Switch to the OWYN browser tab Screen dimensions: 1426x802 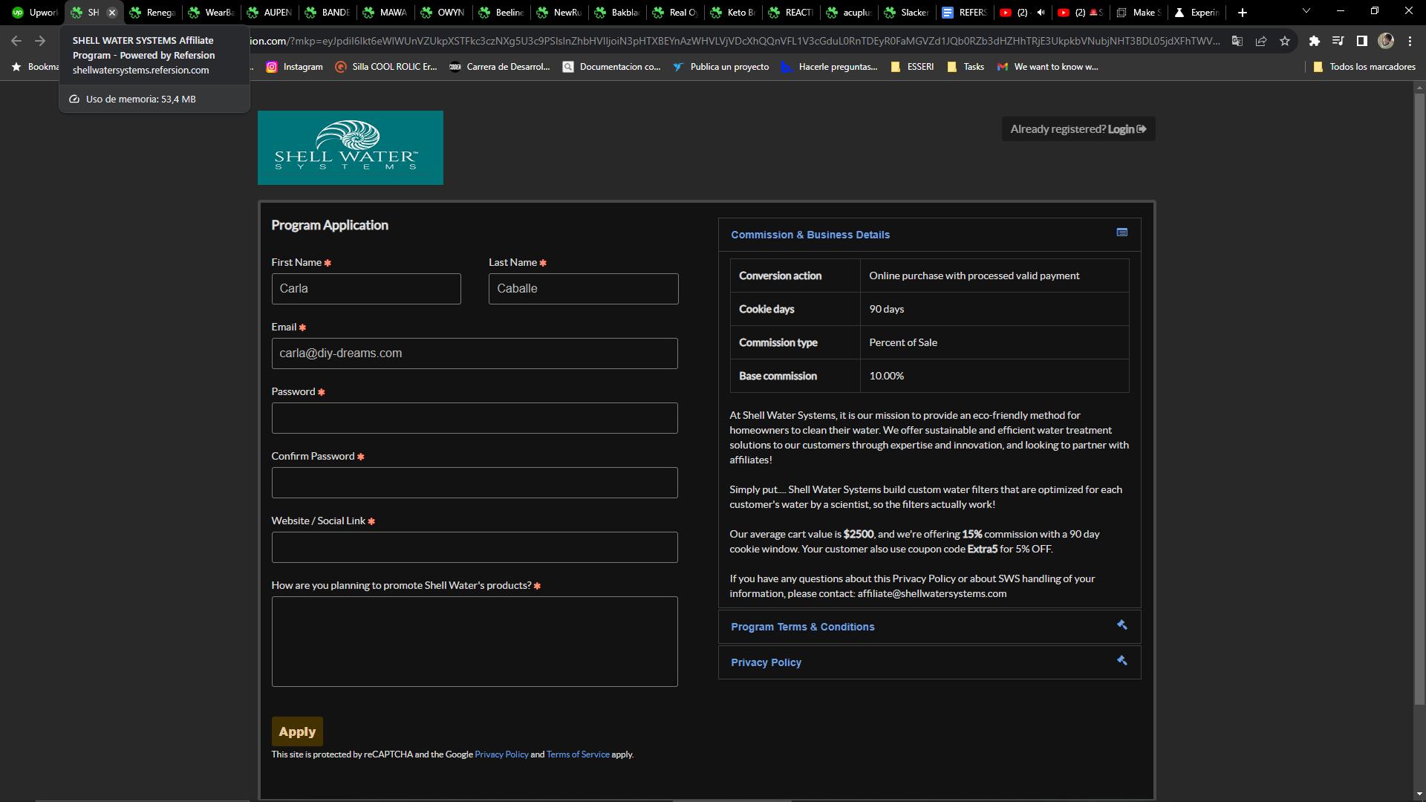(x=444, y=13)
